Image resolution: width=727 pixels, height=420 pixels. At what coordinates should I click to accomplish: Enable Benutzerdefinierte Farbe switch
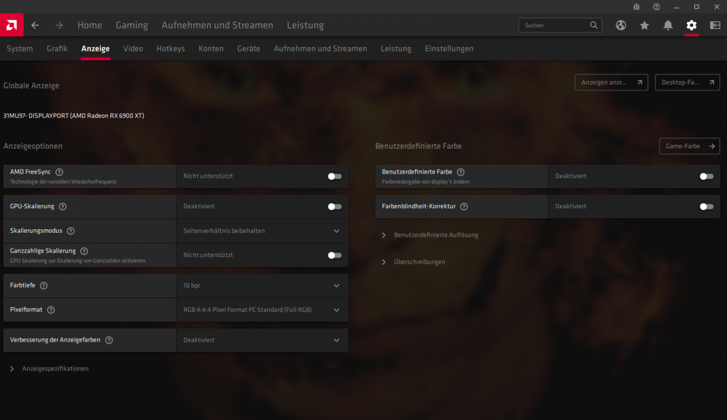coord(707,177)
